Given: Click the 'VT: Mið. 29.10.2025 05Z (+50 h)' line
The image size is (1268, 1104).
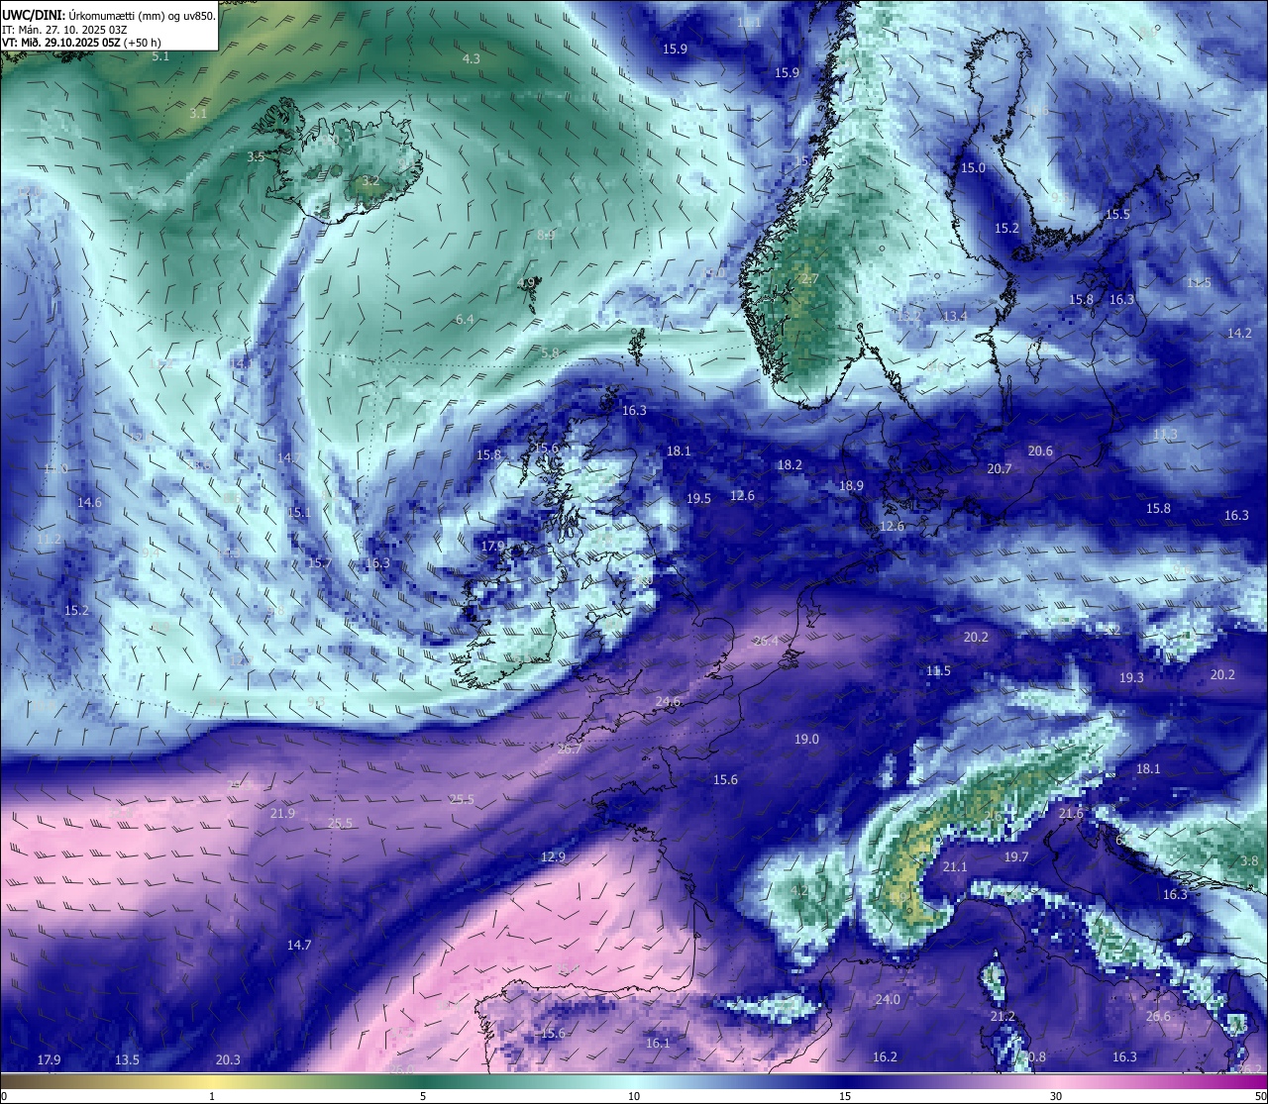Looking at the screenshot, I should [x=81, y=43].
